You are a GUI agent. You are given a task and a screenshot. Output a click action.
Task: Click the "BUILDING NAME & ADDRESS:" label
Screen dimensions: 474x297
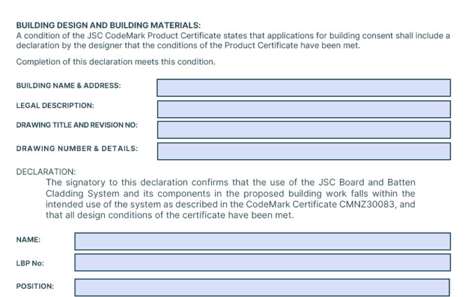pyautogui.click(x=68, y=85)
